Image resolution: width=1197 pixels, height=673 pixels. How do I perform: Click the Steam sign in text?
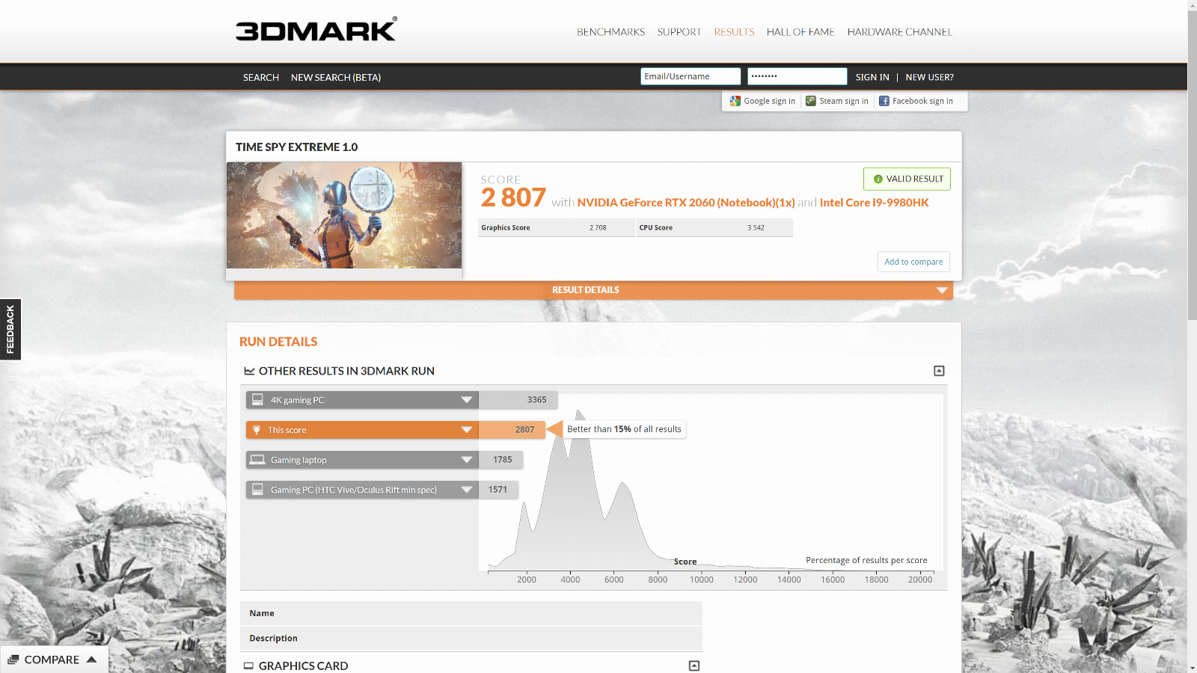(844, 101)
